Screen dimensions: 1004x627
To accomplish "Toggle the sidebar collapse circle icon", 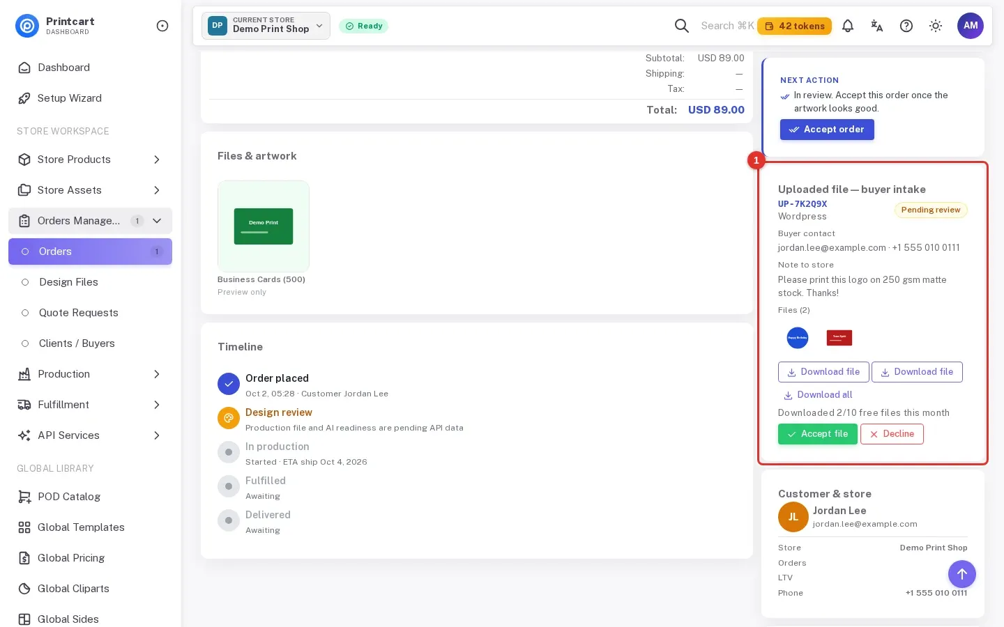I will pos(162,26).
